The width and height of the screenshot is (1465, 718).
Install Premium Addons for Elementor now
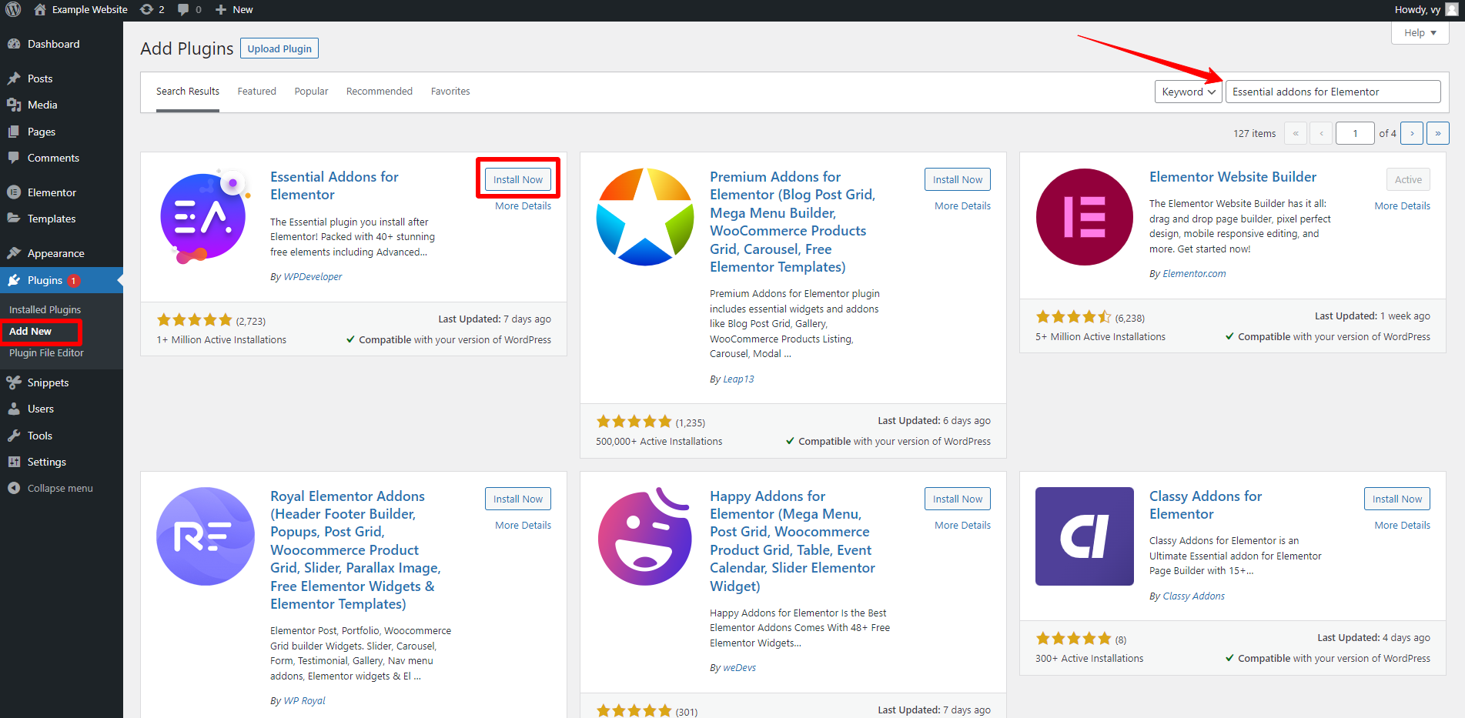tap(958, 179)
